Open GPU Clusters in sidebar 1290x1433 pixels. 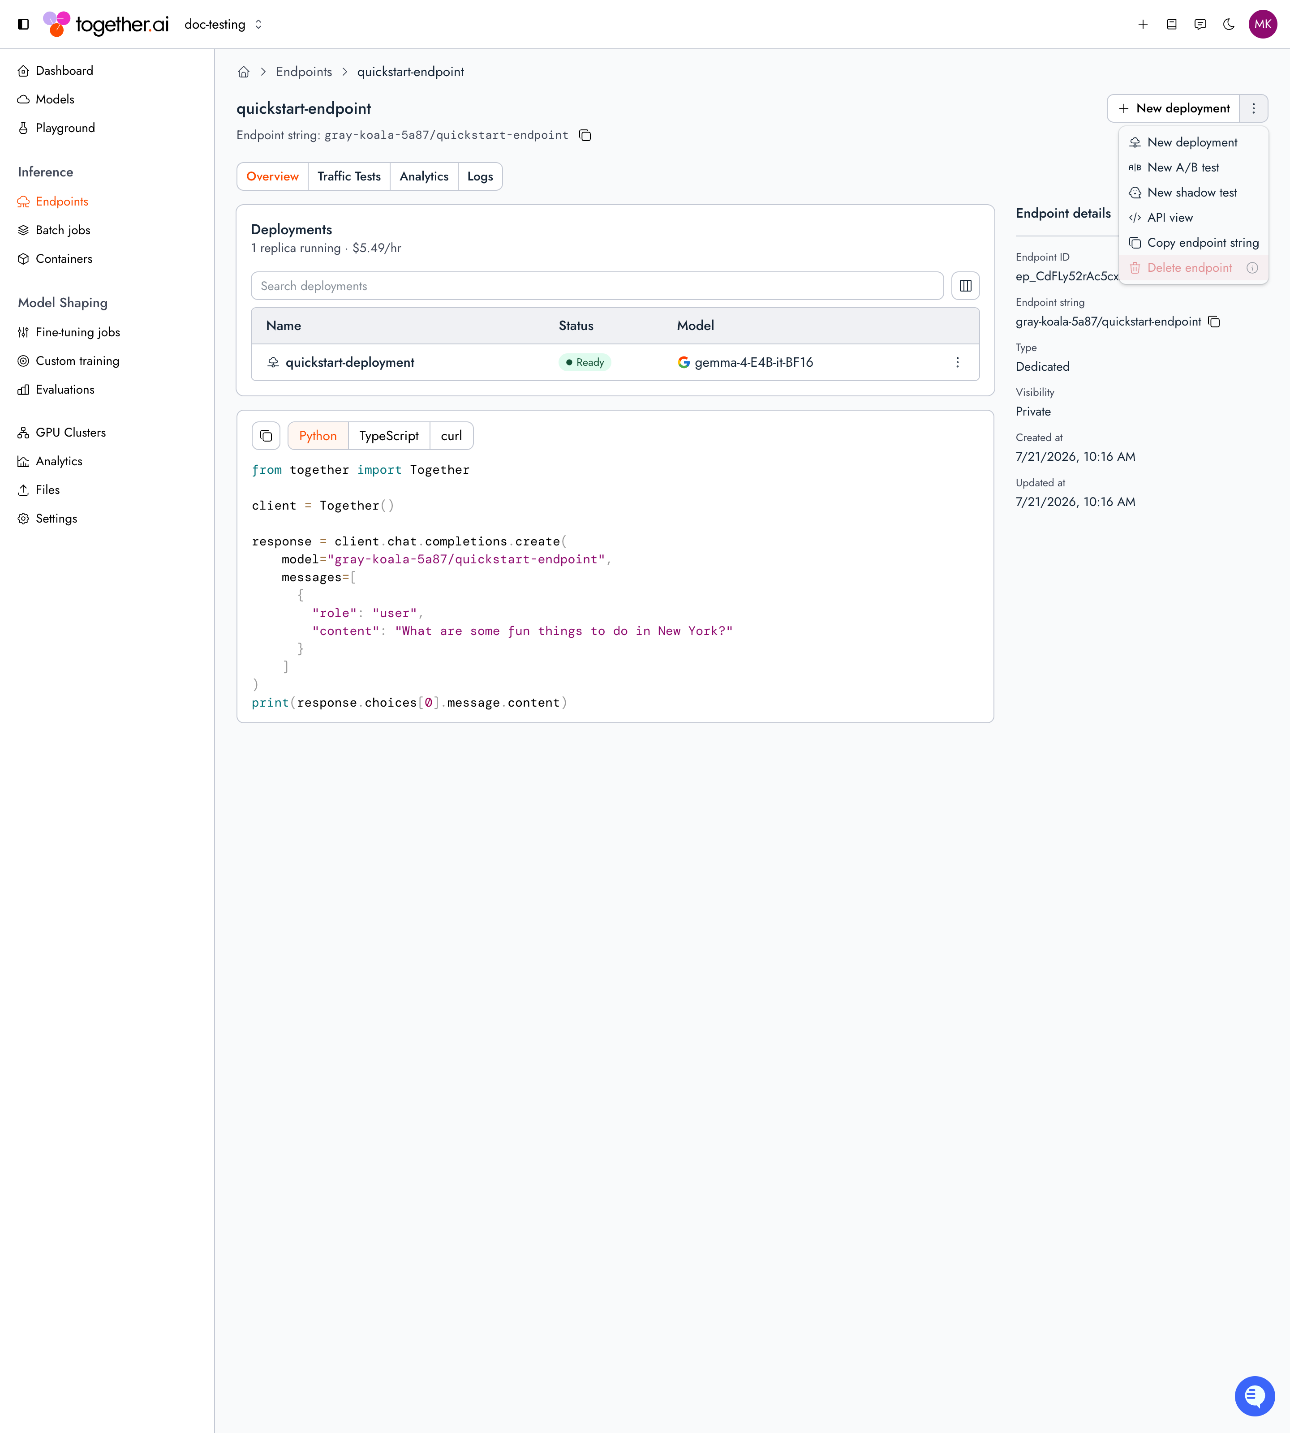[x=62, y=432]
